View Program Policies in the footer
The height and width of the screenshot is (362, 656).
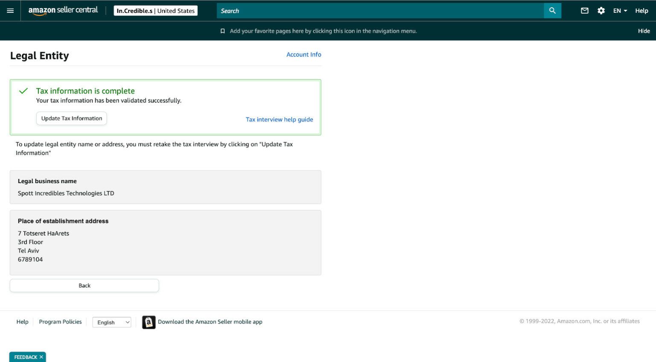(x=61, y=322)
